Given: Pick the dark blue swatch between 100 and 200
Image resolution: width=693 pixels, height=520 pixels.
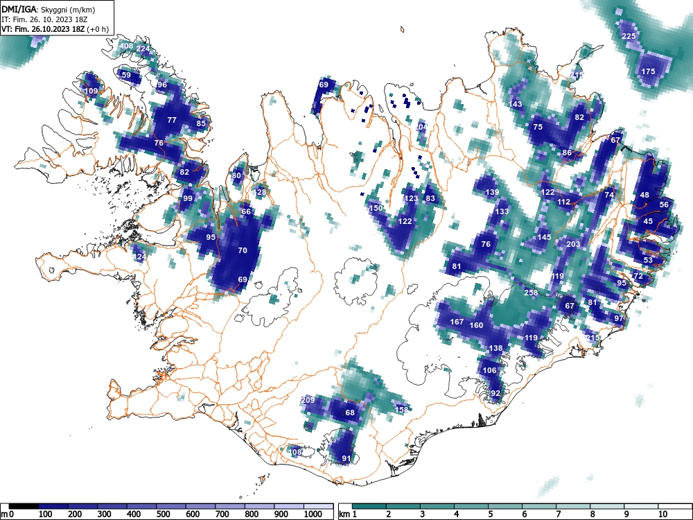Looking at the screenshot, I should point(53,506).
